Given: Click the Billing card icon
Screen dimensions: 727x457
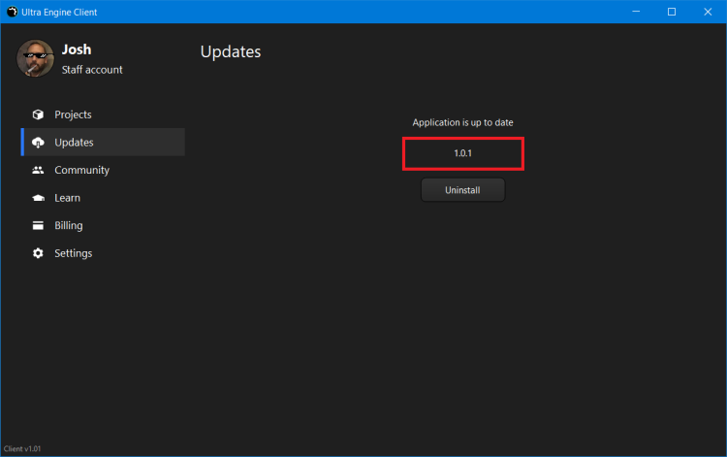Looking at the screenshot, I should point(38,226).
